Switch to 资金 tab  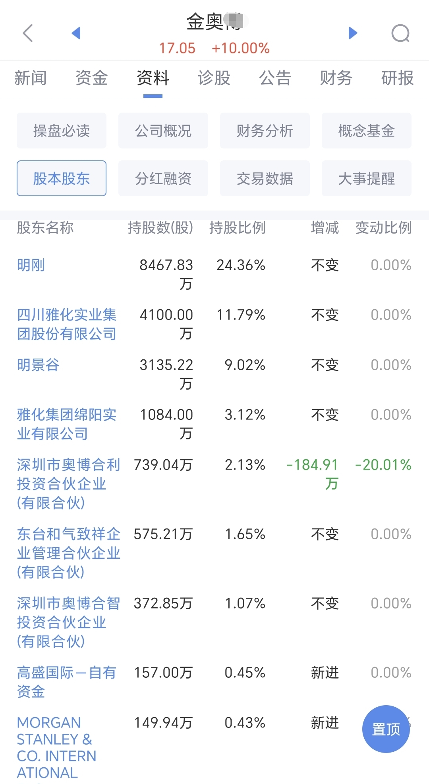(x=92, y=78)
